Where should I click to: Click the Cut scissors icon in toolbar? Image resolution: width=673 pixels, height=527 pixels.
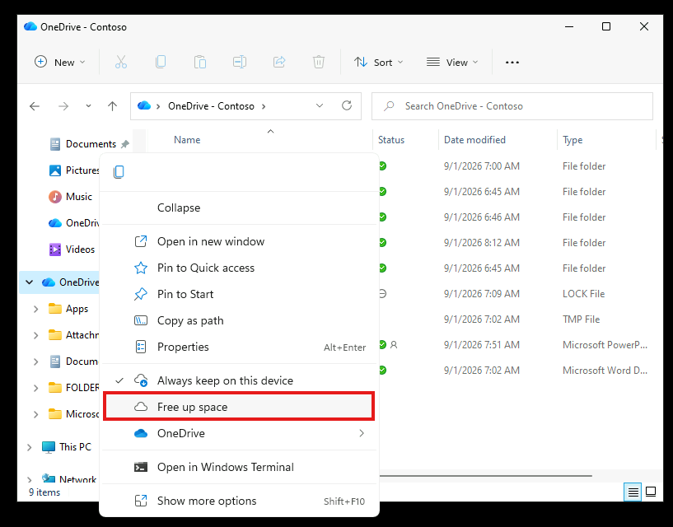[x=121, y=63]
